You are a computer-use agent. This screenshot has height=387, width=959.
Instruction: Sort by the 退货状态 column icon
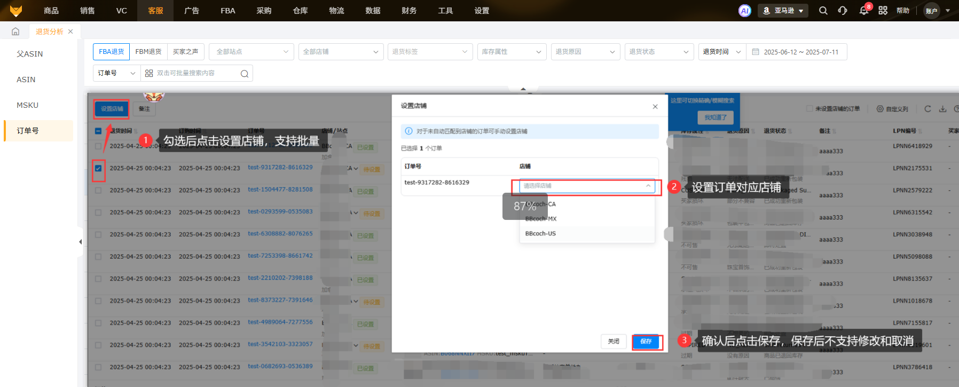(x=790, y=131)
